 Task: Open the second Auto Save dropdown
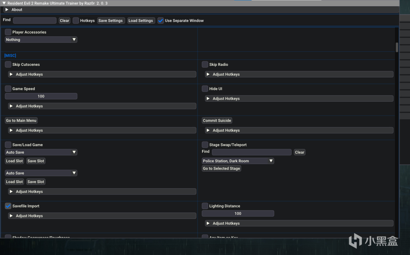coord(41,173)
